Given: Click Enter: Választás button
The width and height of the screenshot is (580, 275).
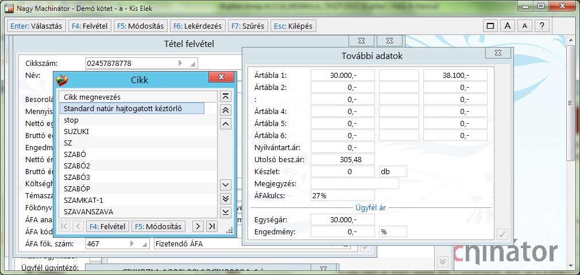Looking at the screenshot, I should pos(36,26).
